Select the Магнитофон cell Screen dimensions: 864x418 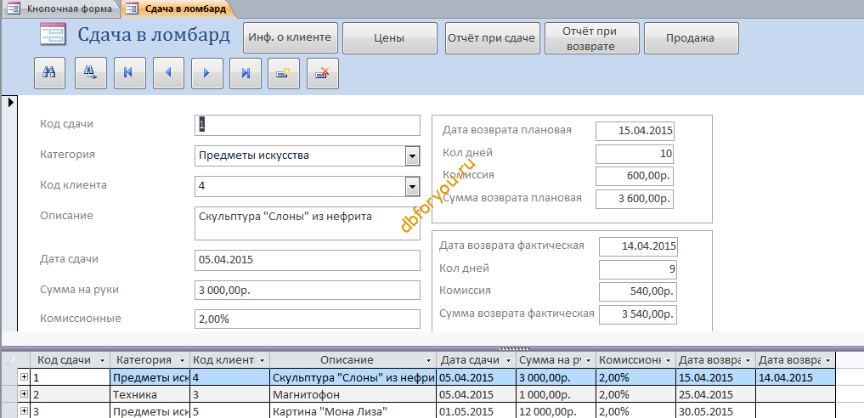click(x=353, y=394)
